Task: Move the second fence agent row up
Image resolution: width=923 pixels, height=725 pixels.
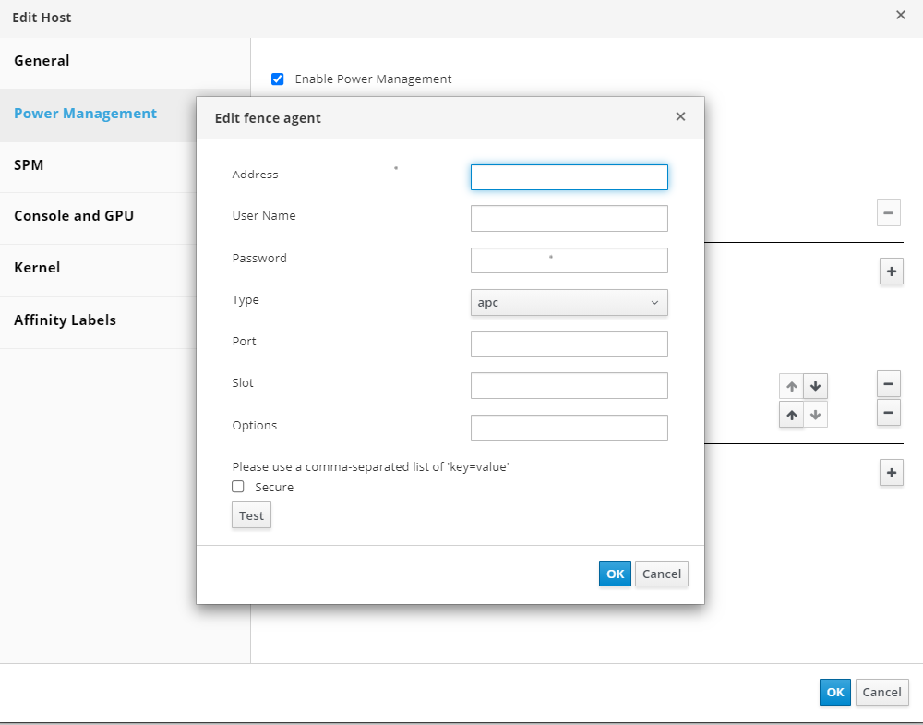Action: click(791, 415)
